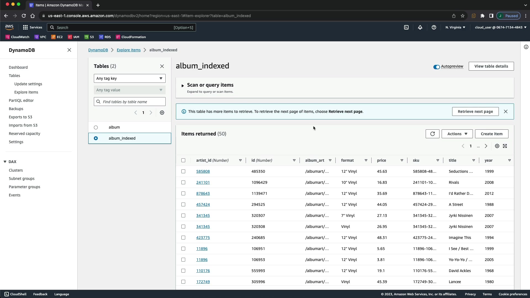Open items table preferences gear
Viewport: 530px width, 298px height.
[497, 146]
